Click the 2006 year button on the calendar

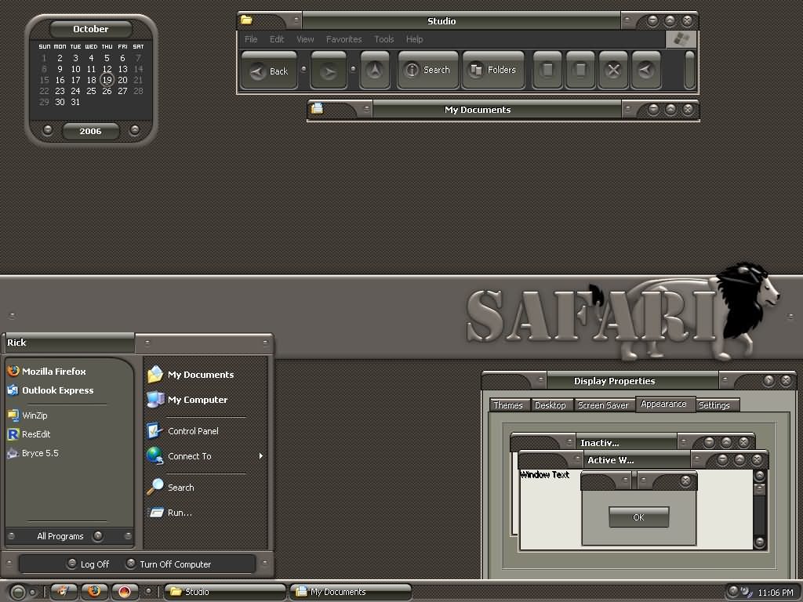point(91,131)
